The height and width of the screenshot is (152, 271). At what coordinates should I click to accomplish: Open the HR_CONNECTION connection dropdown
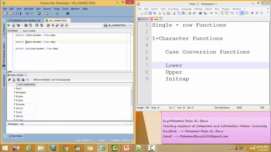click(118, 25)
